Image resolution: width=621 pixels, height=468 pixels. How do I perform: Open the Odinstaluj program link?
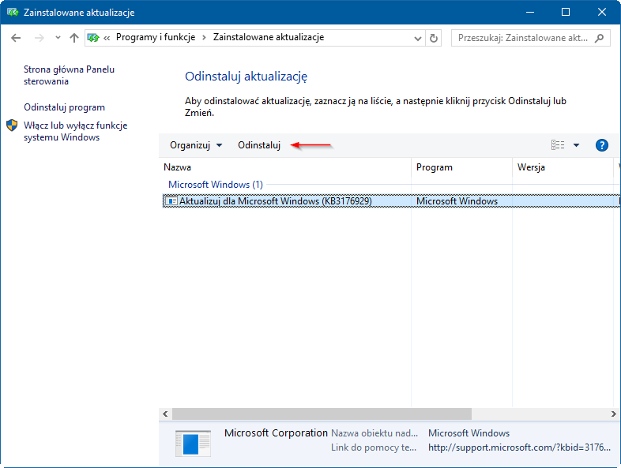[x=64, y=107]
